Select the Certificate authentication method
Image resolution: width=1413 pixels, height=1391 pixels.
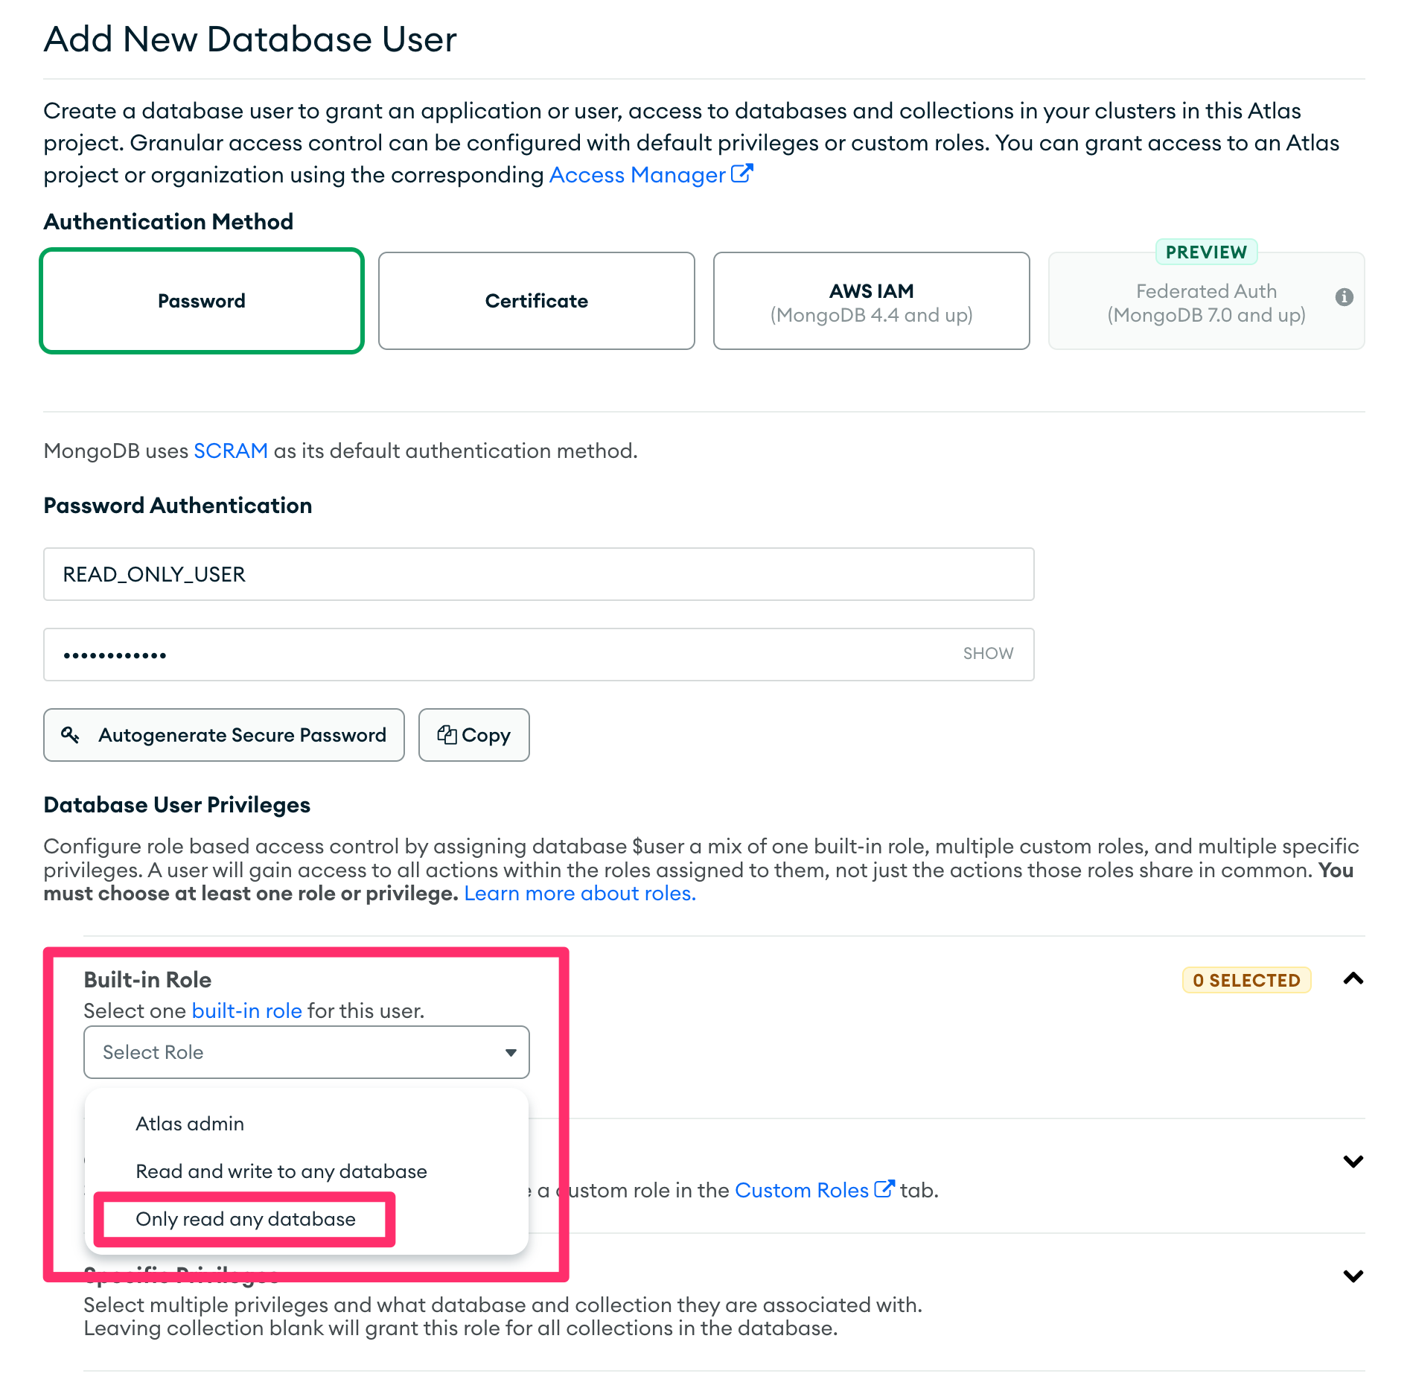(x=536, y=300)
